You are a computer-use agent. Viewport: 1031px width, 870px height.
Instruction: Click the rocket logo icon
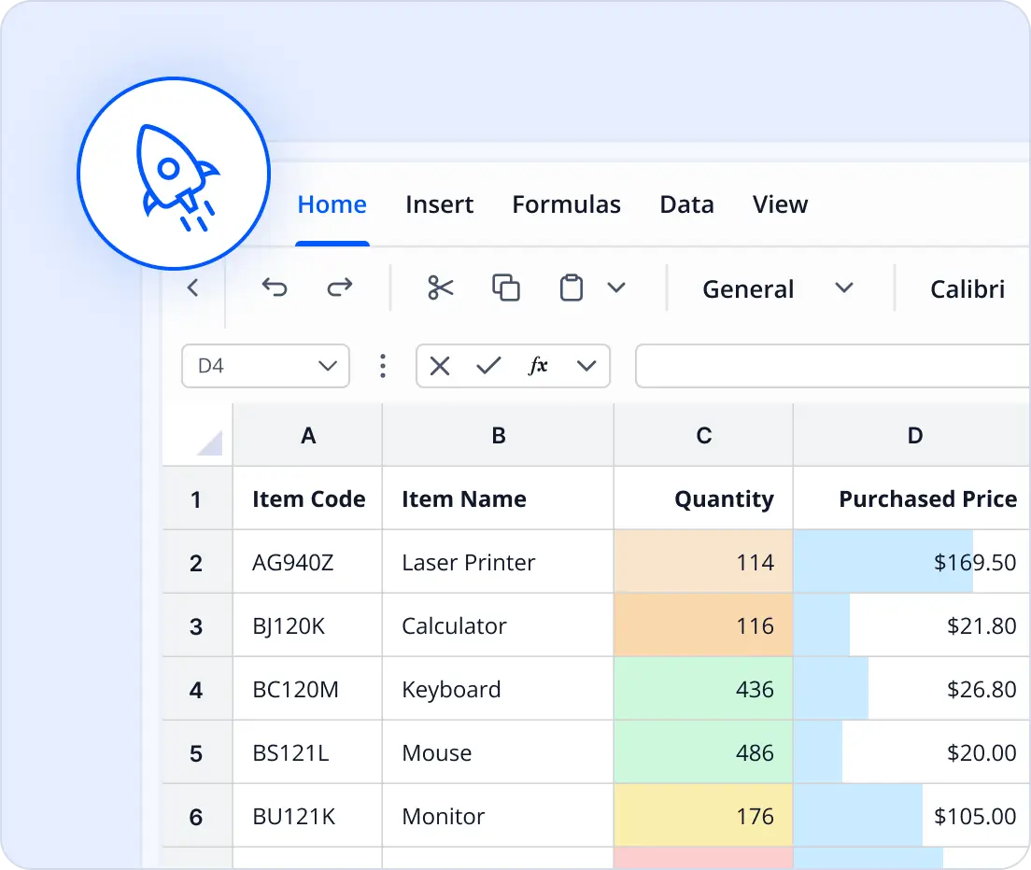(174, 173)
